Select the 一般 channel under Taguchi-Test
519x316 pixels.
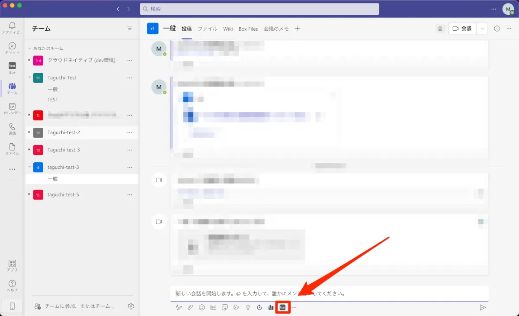click(x=53, y=89)
